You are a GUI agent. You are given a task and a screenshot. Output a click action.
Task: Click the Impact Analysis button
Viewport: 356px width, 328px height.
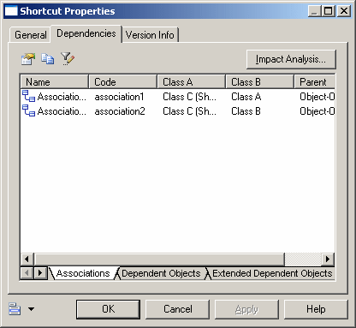coord(291,59)
